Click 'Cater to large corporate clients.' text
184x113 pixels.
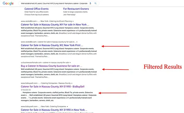(x=75, y=12)
